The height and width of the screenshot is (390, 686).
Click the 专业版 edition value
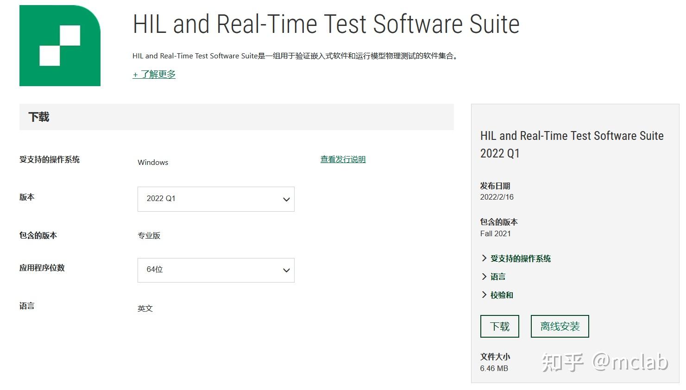[x=149, y=236]
